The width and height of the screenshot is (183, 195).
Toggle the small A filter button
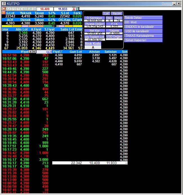point(31,52)
